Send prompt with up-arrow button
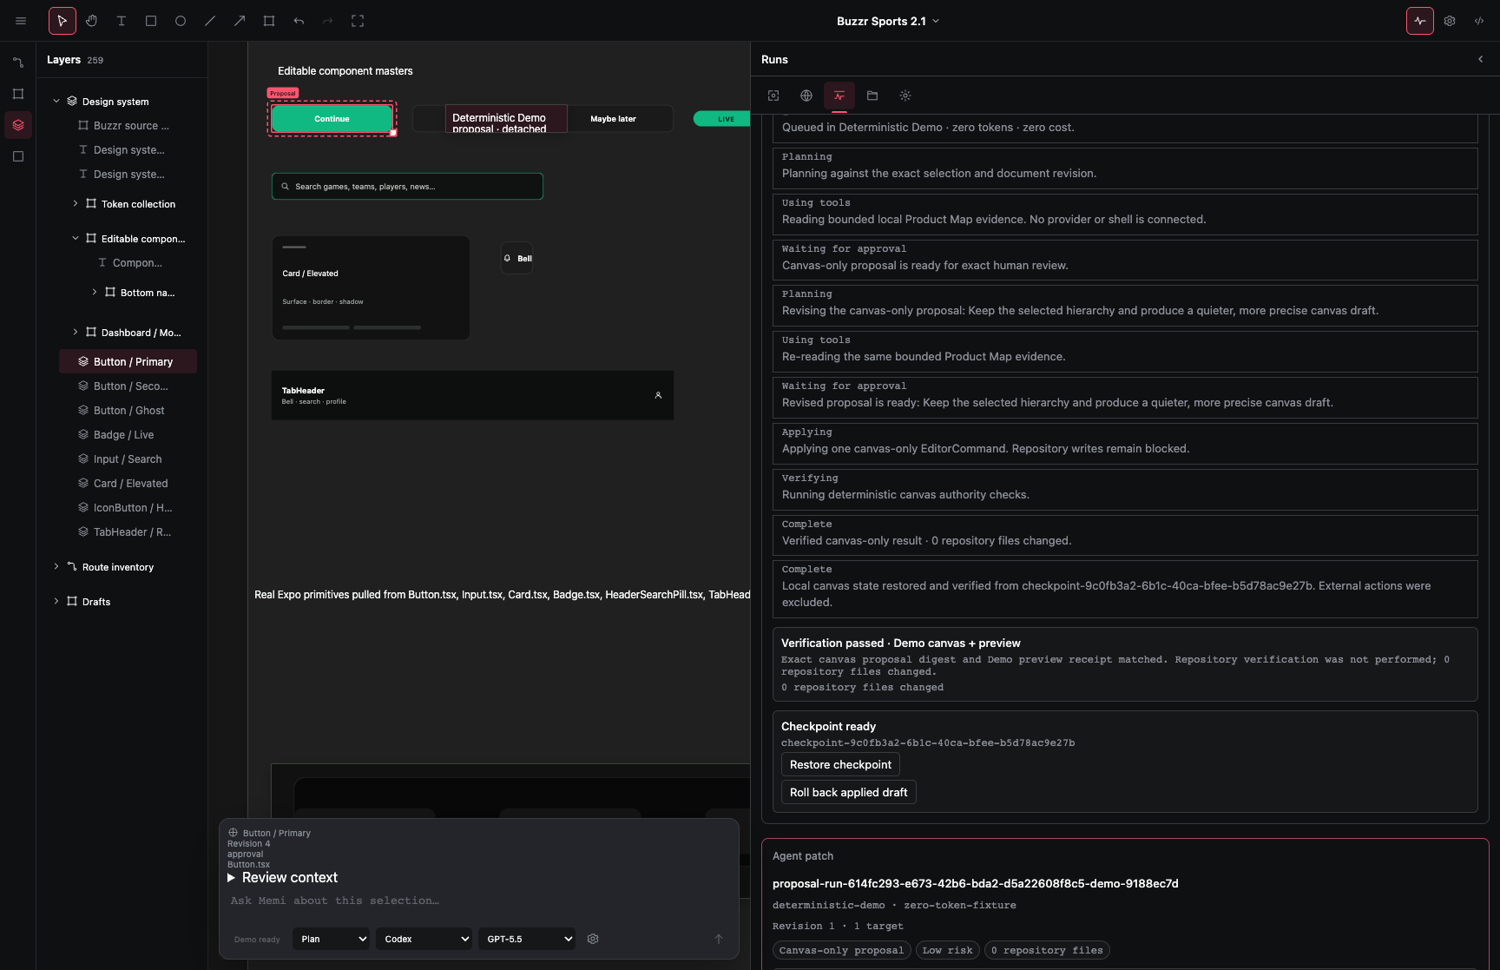Screen dimensions: 1500x970 tap(719, 939)
